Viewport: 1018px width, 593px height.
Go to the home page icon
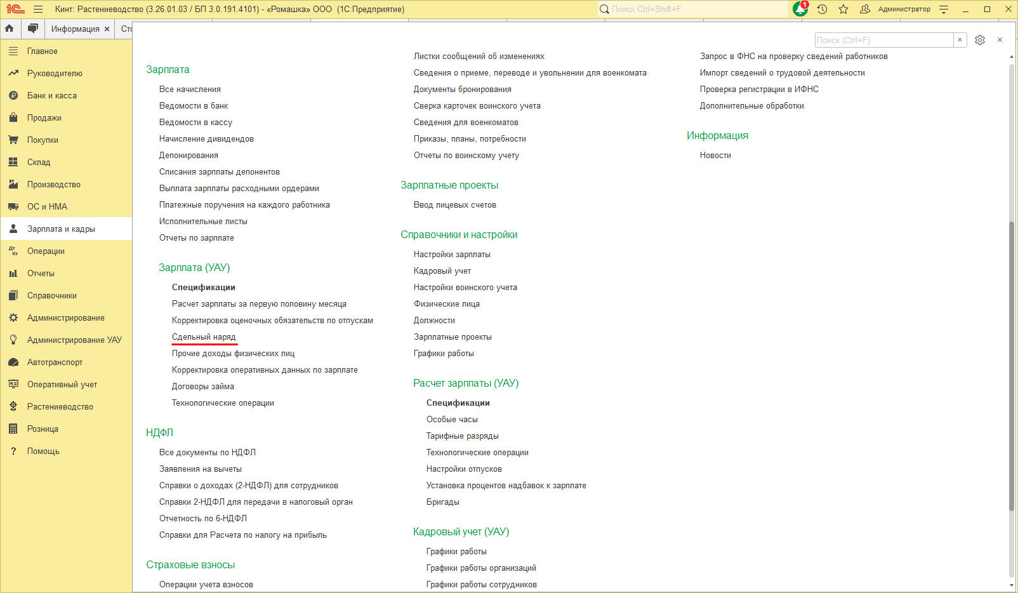coord(10,29)
